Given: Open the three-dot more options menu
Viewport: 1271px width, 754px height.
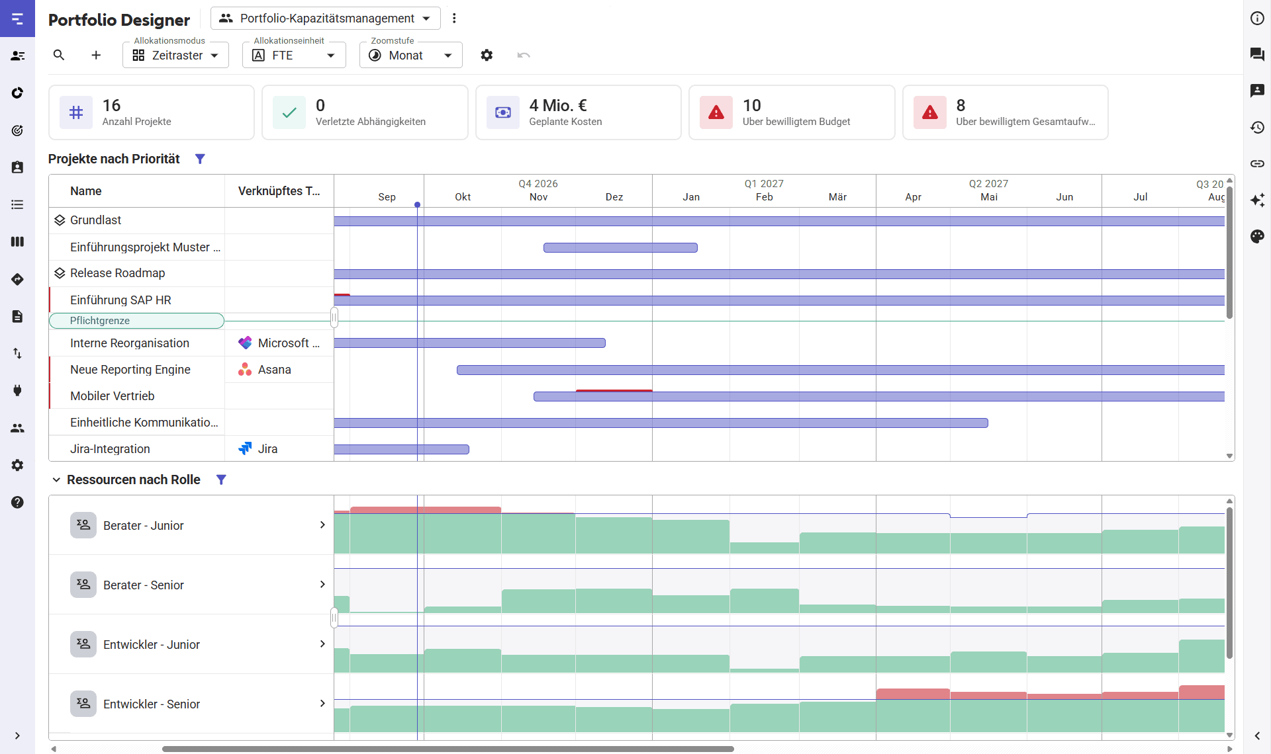Looking at the screenshot, I should coord(454,19).
